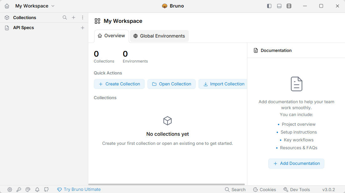Viewport: 345px width, 193px height.
Task: Switch to horizontal split layout icon
Action: click(289, 6)
